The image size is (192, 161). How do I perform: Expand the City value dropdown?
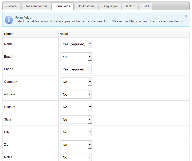pyautogui.click(x=76, y=132)
